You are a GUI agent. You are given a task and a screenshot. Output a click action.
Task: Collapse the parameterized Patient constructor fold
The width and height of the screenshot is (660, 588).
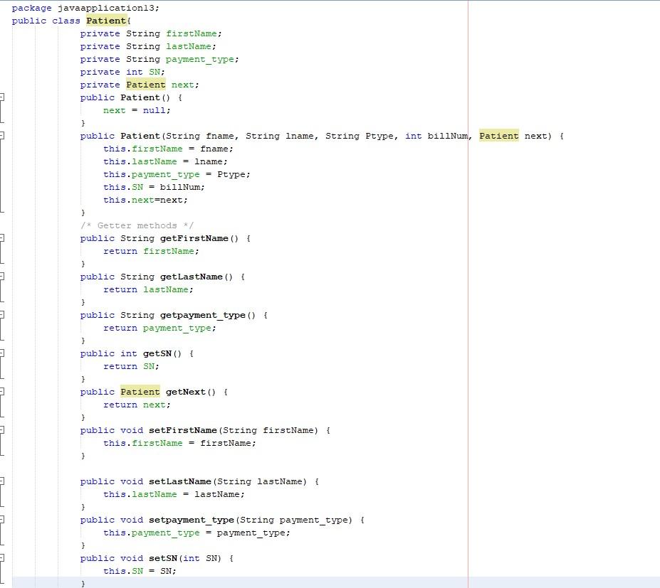coord(3,136)
